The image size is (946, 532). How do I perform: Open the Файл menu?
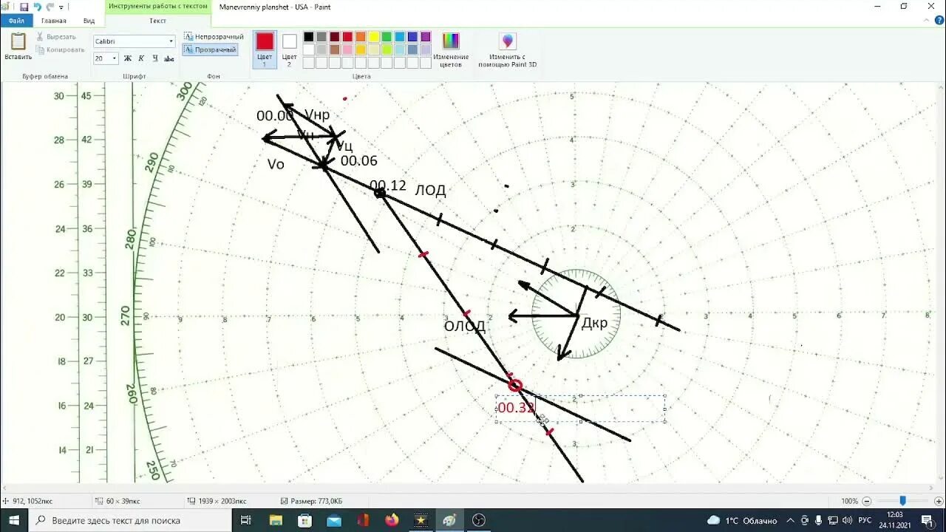(x=16, y=21)
